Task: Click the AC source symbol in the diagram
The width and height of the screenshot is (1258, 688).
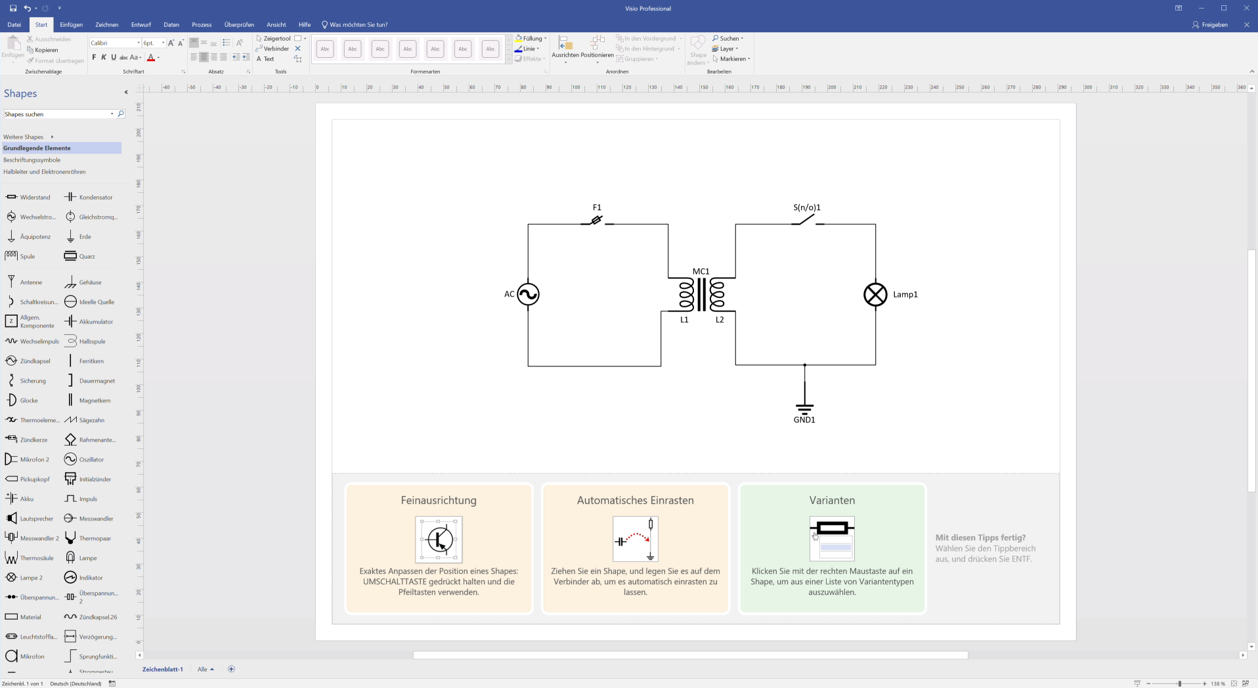Action: pos(528,294)
